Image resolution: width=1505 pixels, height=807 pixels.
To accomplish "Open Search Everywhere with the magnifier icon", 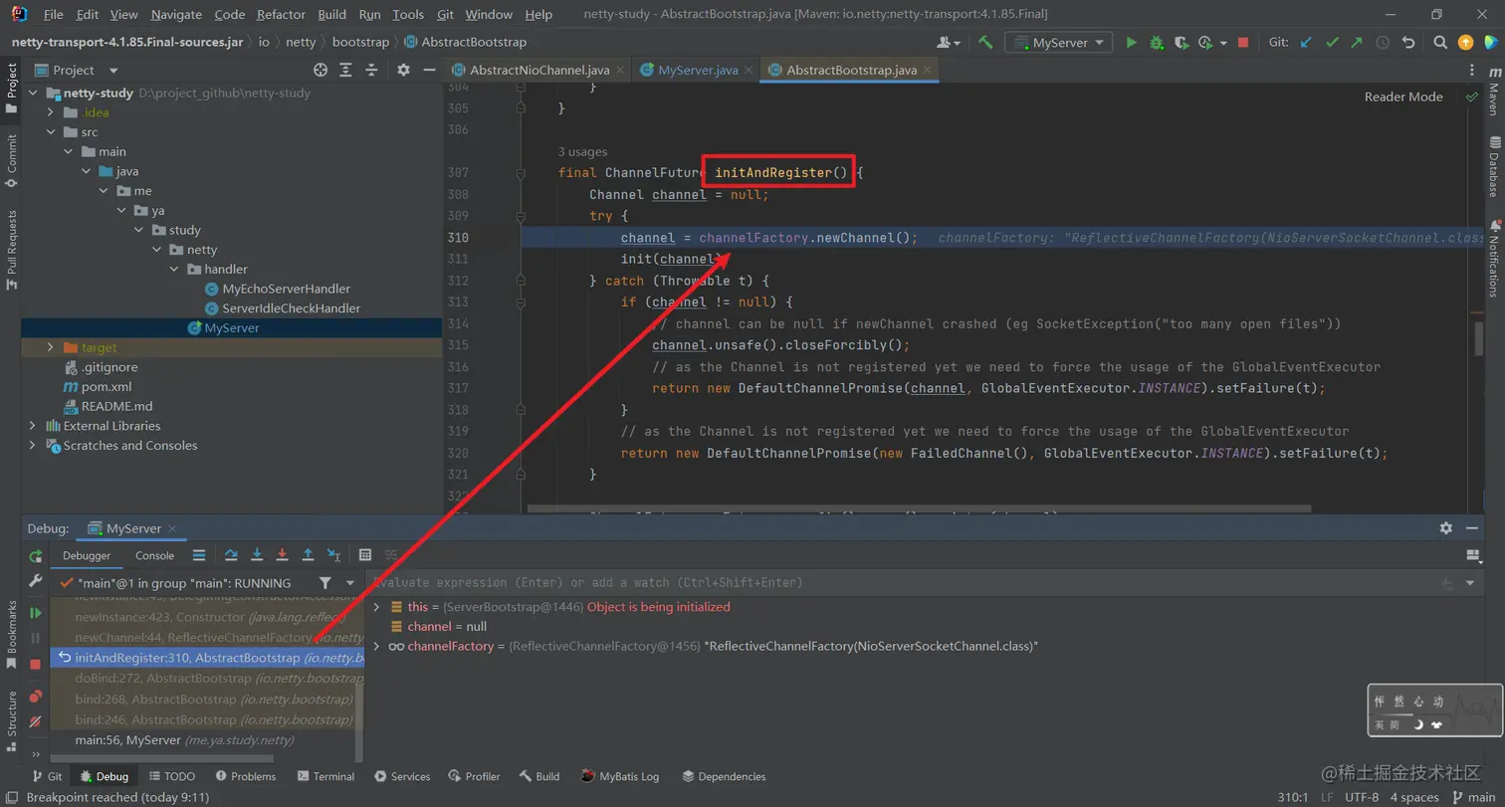I will coord(1440,43).
